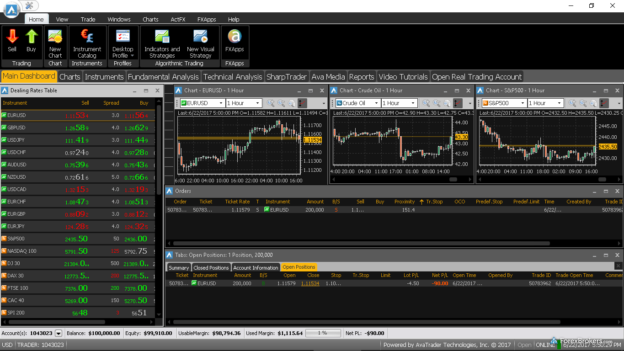The width and height of the screenshot is (624, 351).
Task: Click the green EURUSD icon in Open Positions row
Action: (194, 283)
